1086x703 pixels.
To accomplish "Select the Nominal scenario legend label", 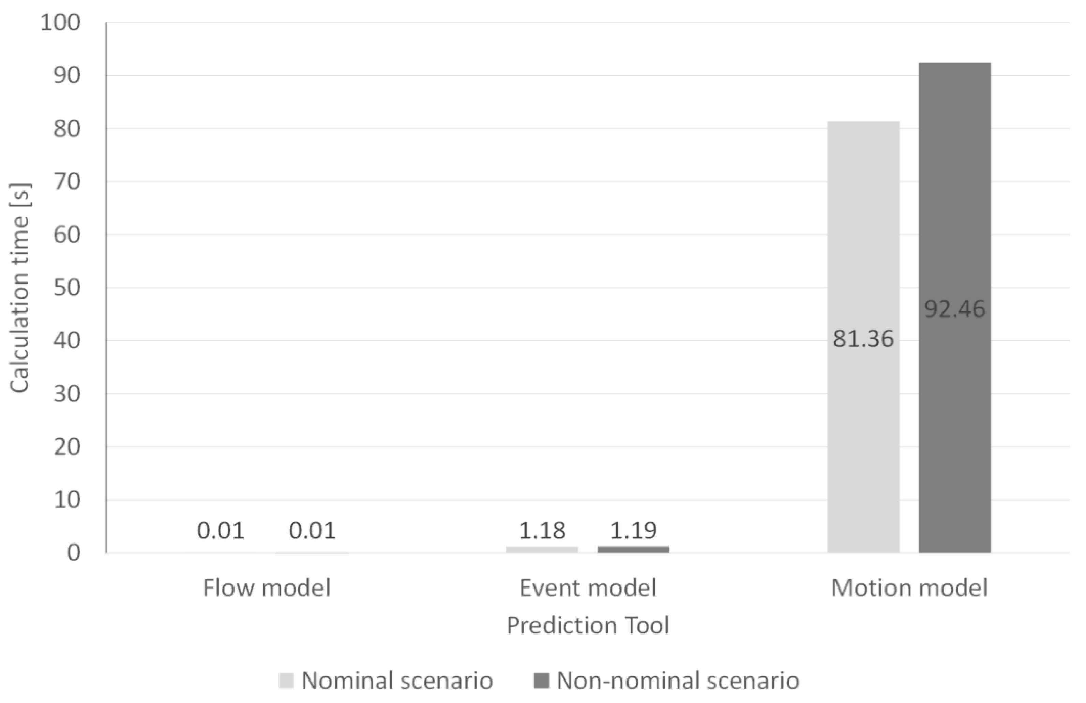I will pyautogui.click(x=397, y=681).
